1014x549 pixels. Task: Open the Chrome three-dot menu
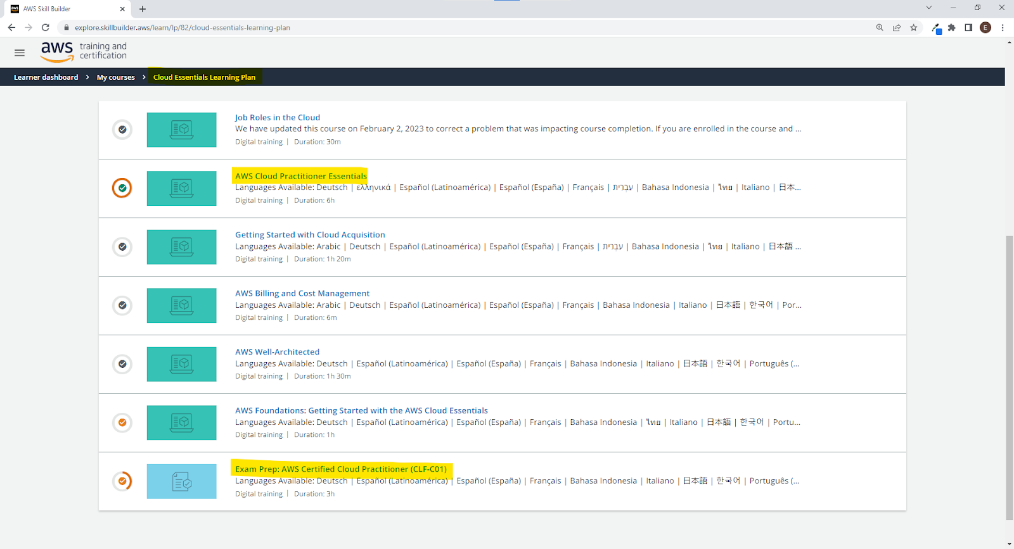point(1003,27)
